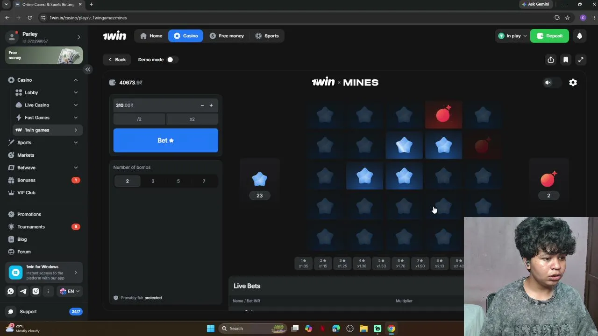
Task: Click the Free money banner in the sidebar
Action: coord(44,56)
